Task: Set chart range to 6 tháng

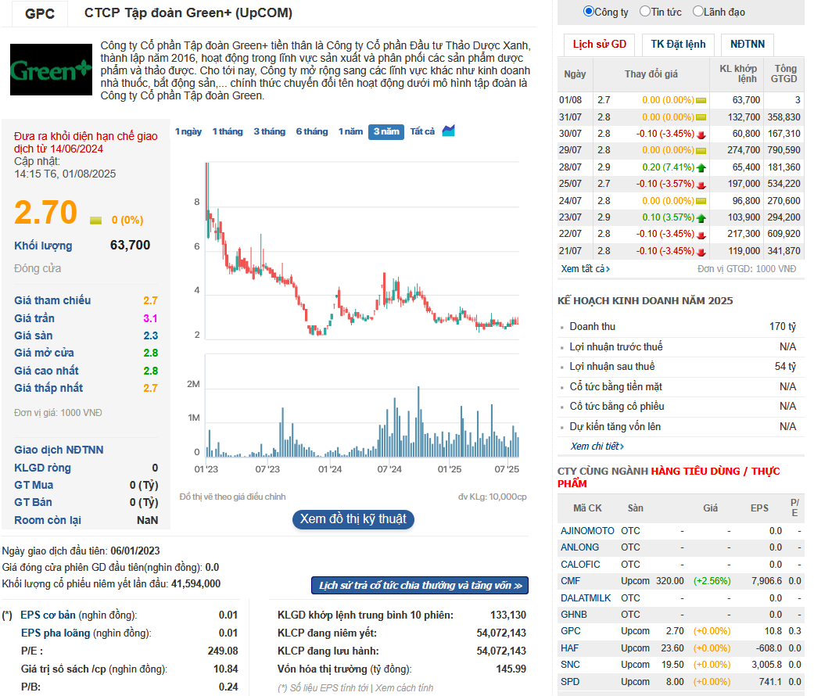Action: point(312,132)
